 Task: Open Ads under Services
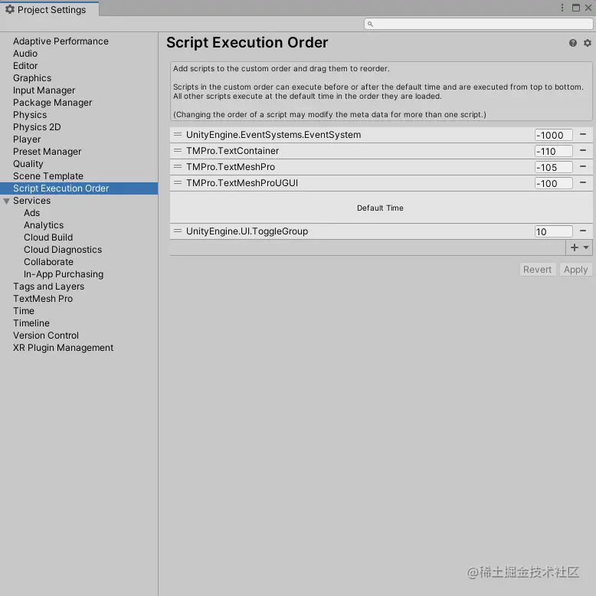31,212
